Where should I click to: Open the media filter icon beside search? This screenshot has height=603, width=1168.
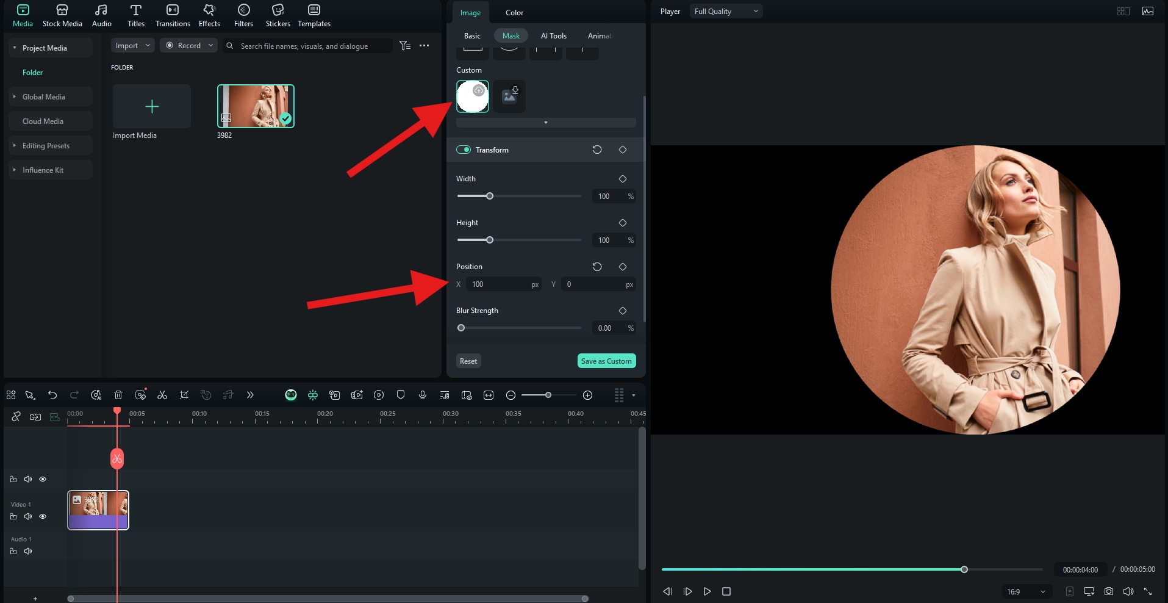tap(405, 46)
